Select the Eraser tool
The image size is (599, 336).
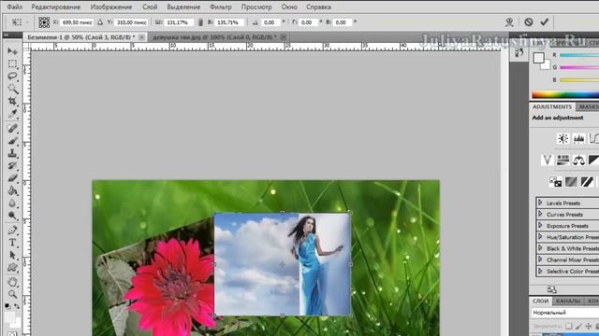click(12, 178)
